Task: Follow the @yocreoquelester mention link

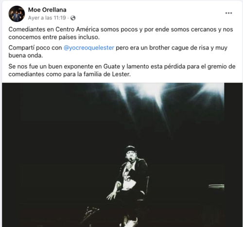Action: tap(89, 48)
